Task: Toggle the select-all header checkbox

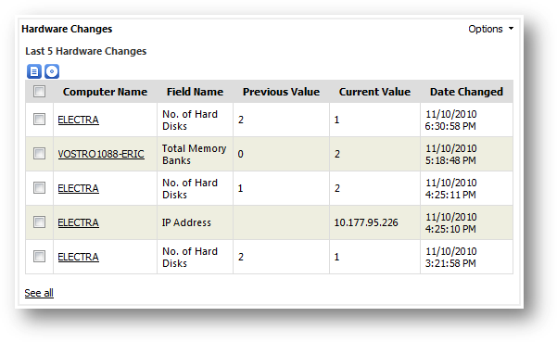Action: pos(40,91)
